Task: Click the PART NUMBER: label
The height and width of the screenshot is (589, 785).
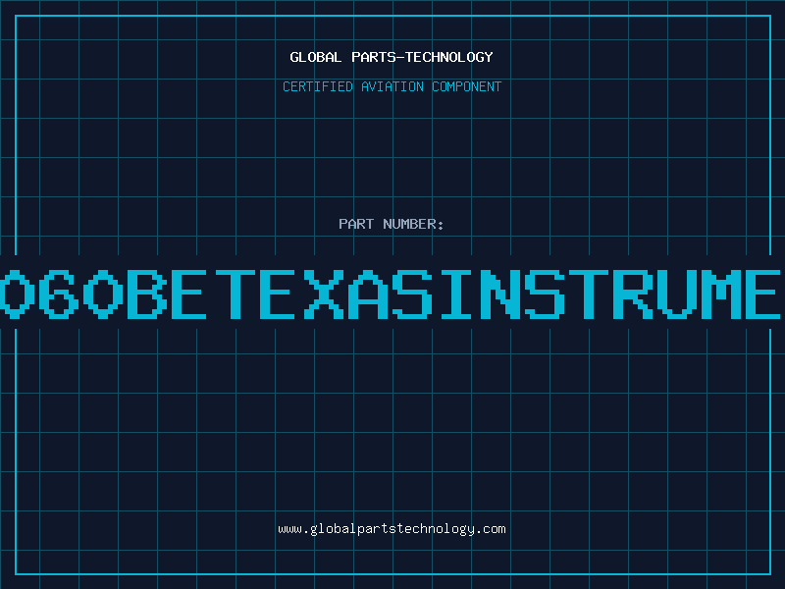Action: (392, 224)
